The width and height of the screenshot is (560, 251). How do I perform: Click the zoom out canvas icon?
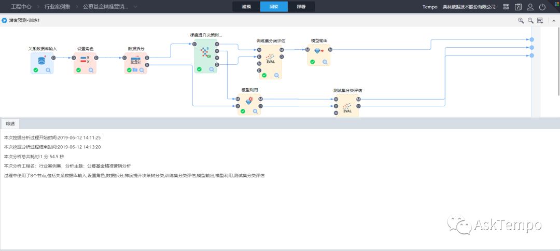point(531,21)
